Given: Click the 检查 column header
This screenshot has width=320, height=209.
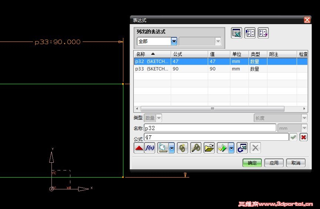Looking at the screenshot, I should click(x=302, y=54).
